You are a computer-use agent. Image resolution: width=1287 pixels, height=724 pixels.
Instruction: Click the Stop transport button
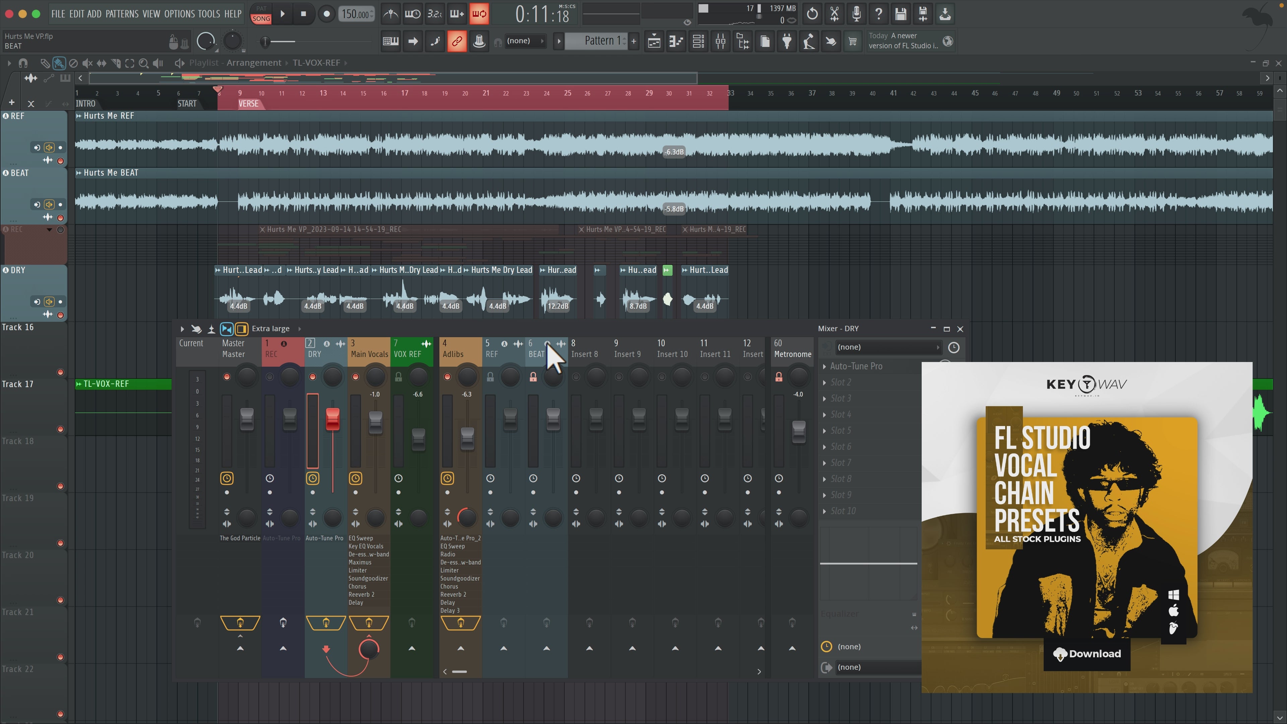303,14
